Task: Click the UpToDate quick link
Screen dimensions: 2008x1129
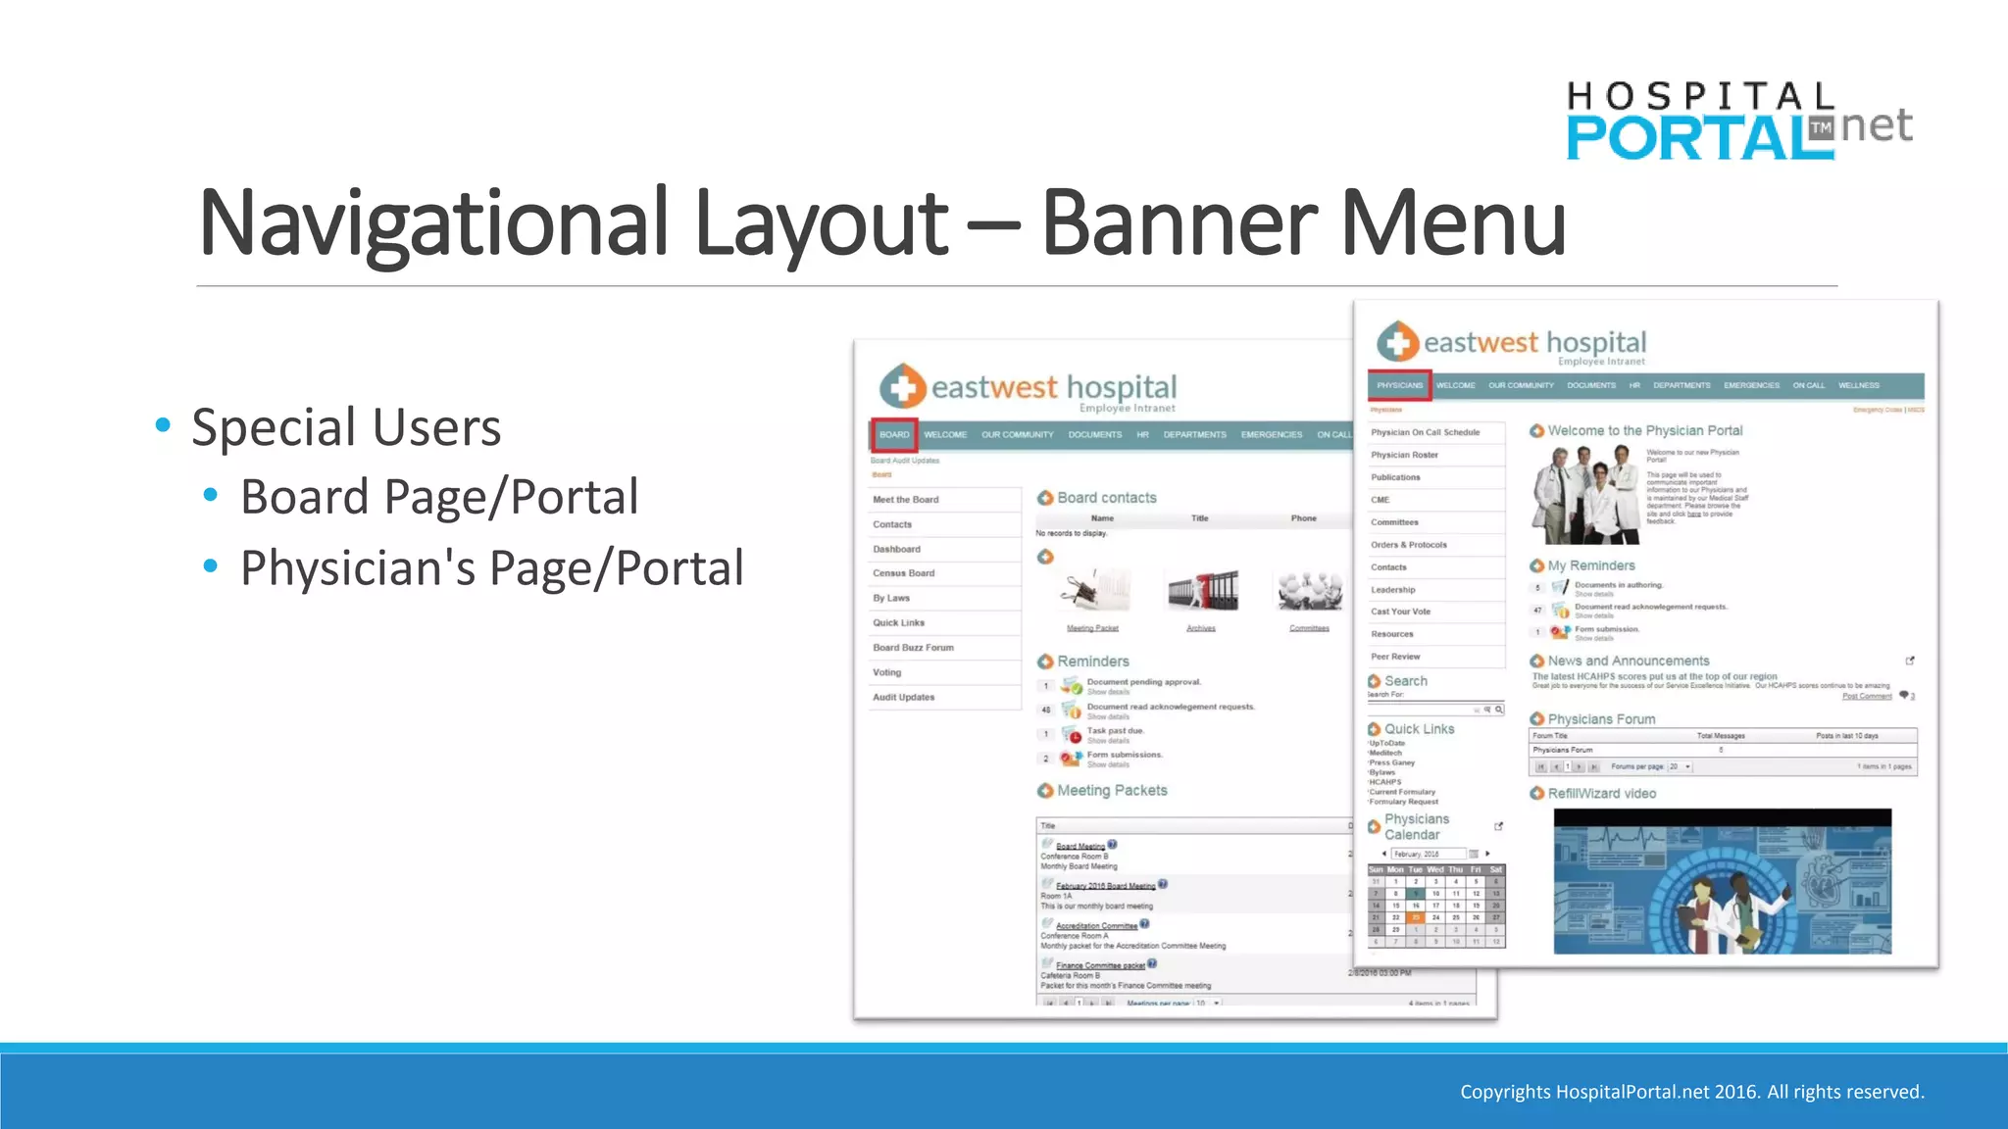Action: (x=1386, y=743)
